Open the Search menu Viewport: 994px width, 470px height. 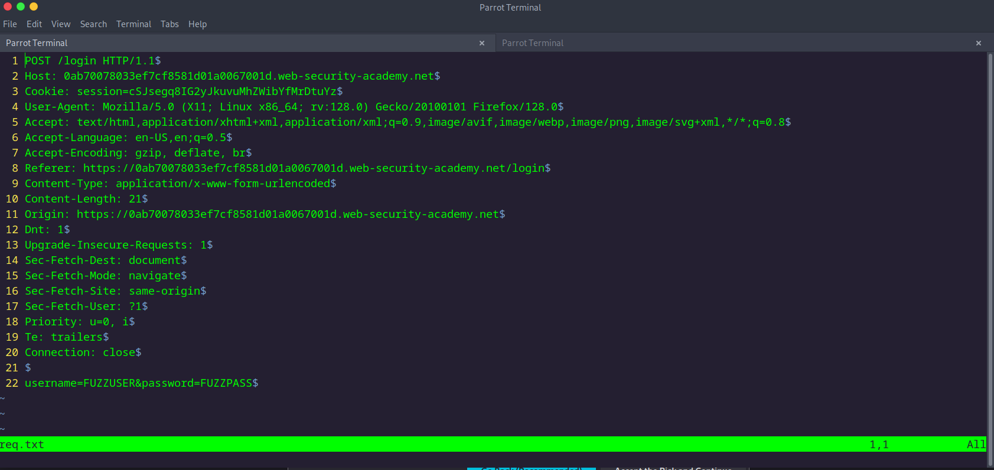pyautogui.click(x=93, y=24)
